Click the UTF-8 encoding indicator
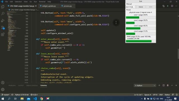 point(155,95)
